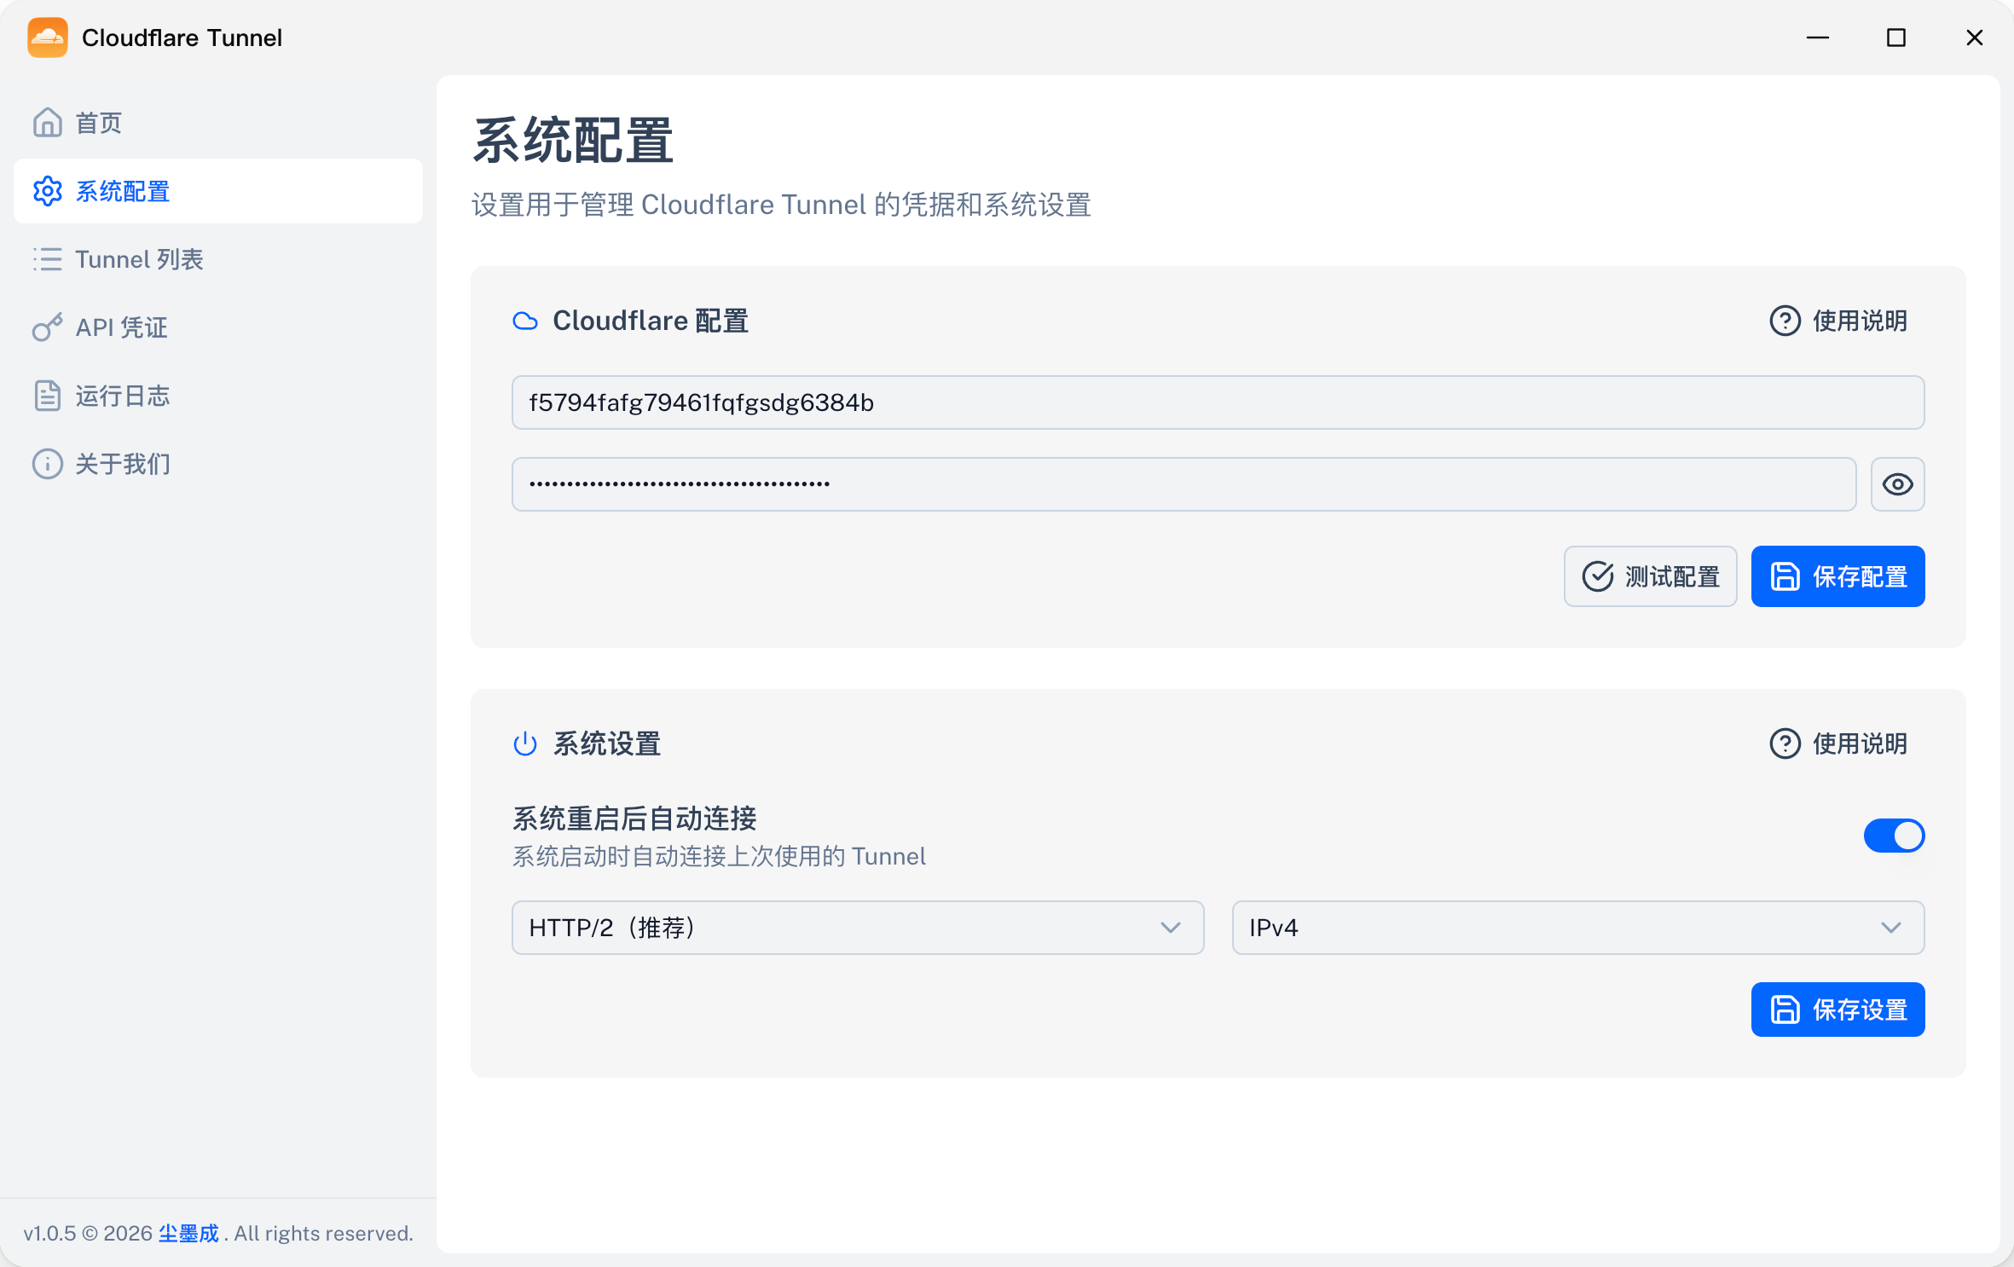Click the cloud icon beside Cloudflare 配置

(525, 321)
